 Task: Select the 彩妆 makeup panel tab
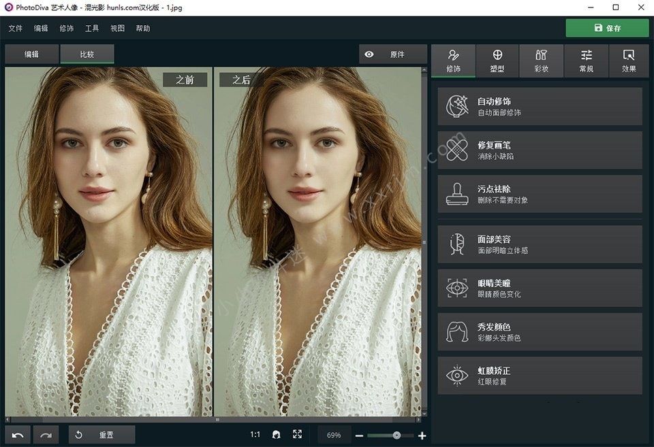click(x=542, y=61)
